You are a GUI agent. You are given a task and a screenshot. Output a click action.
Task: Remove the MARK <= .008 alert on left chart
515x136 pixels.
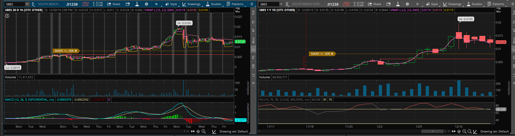[x=76, y=51]
